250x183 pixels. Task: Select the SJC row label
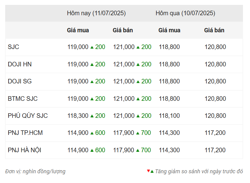pyautogui.click(x=13, y=47)
